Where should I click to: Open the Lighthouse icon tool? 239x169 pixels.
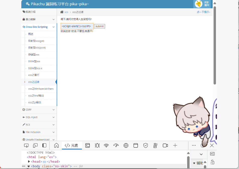pos(155,145)
